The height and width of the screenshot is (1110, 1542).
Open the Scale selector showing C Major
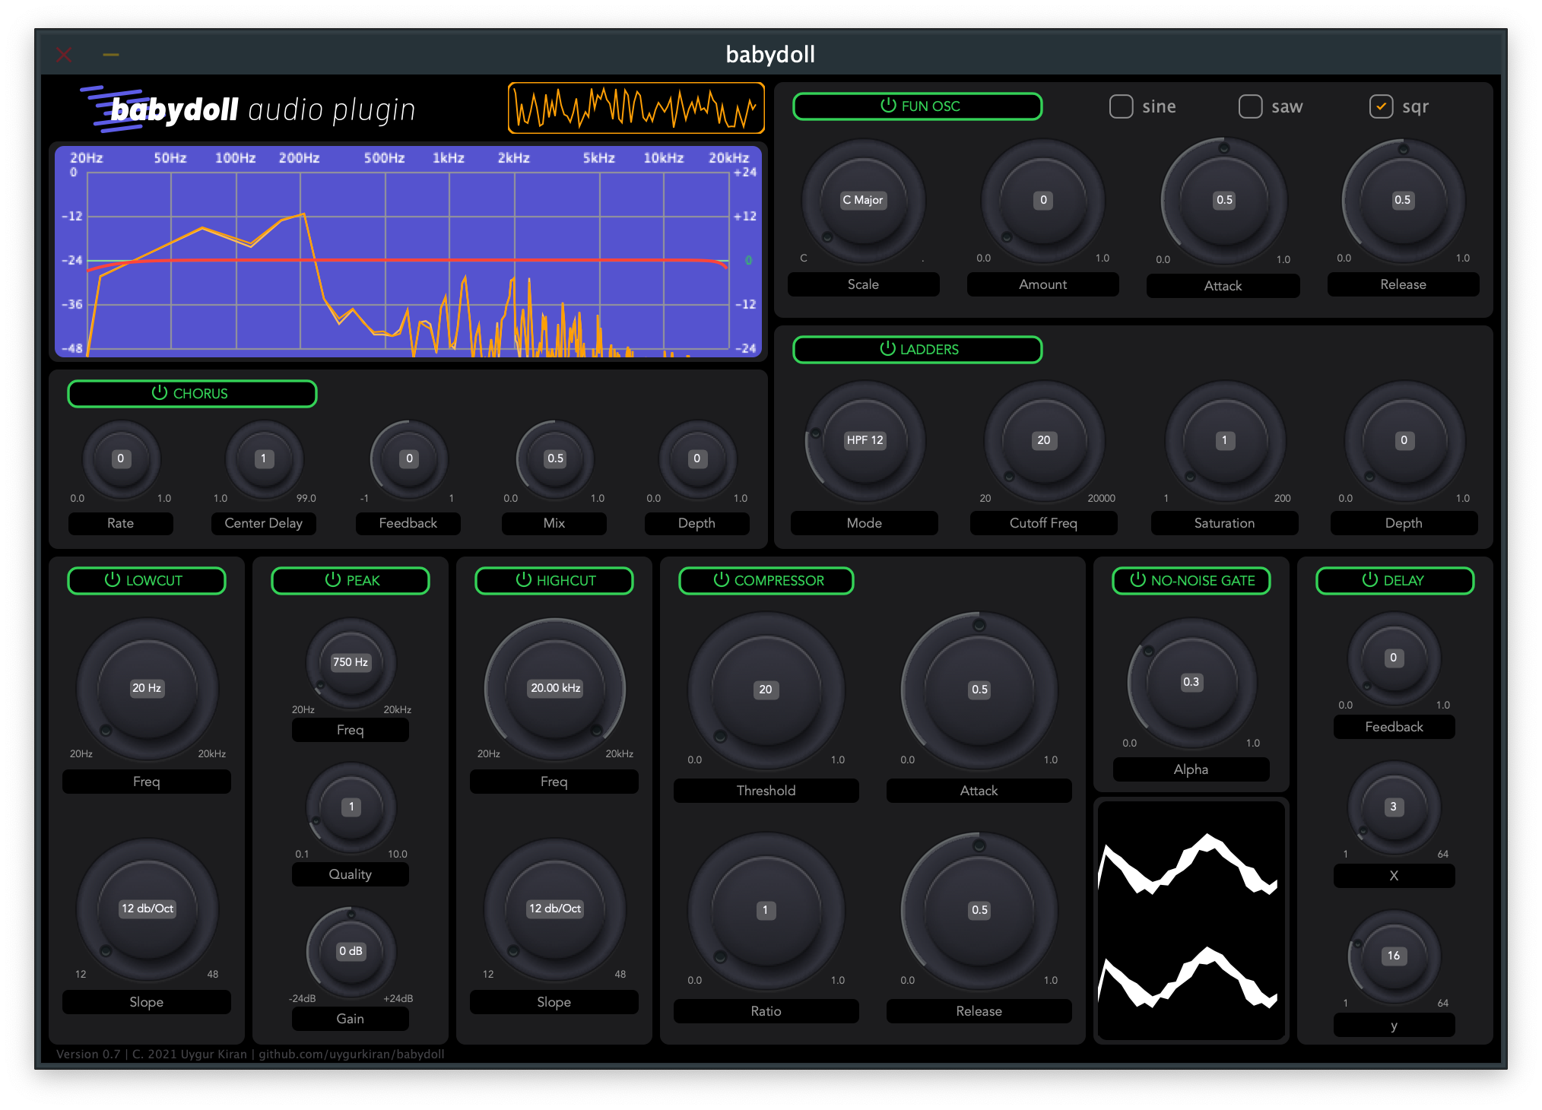pos(863,199)
